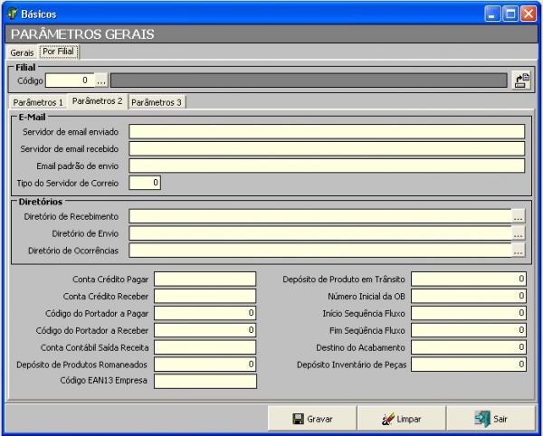
Task: Click the Básicos window title bar icon
Action: click(12, 14)
